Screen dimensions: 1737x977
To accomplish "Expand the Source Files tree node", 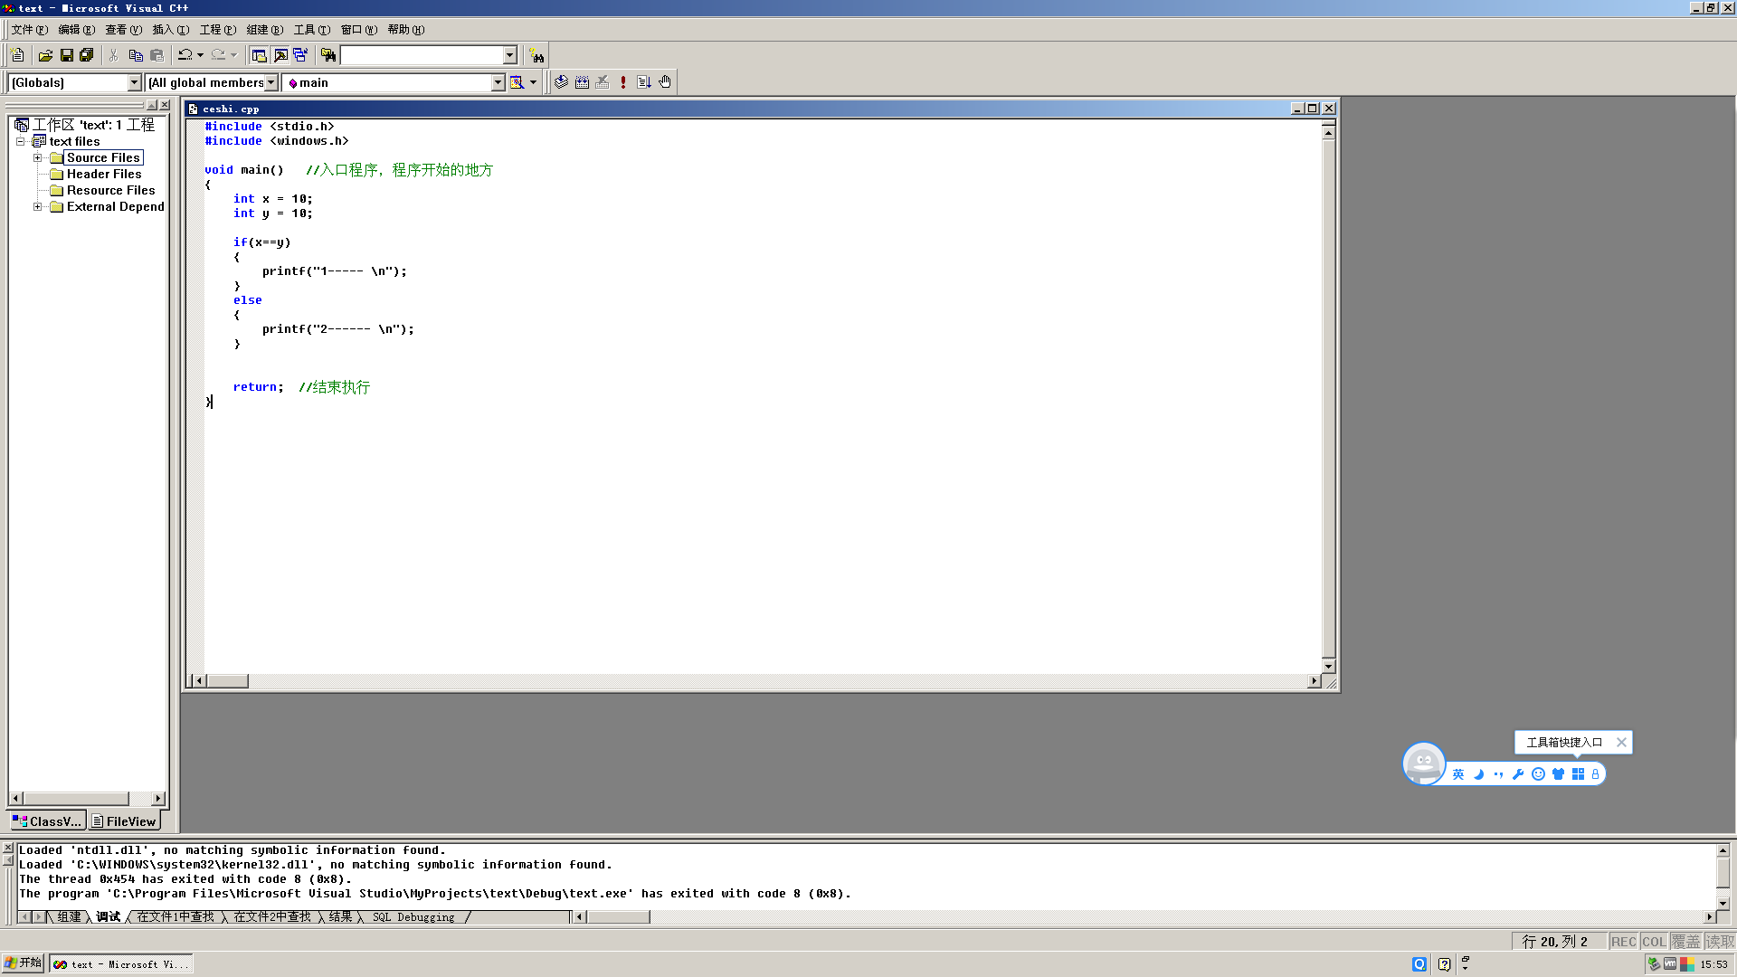I will 38,157.
